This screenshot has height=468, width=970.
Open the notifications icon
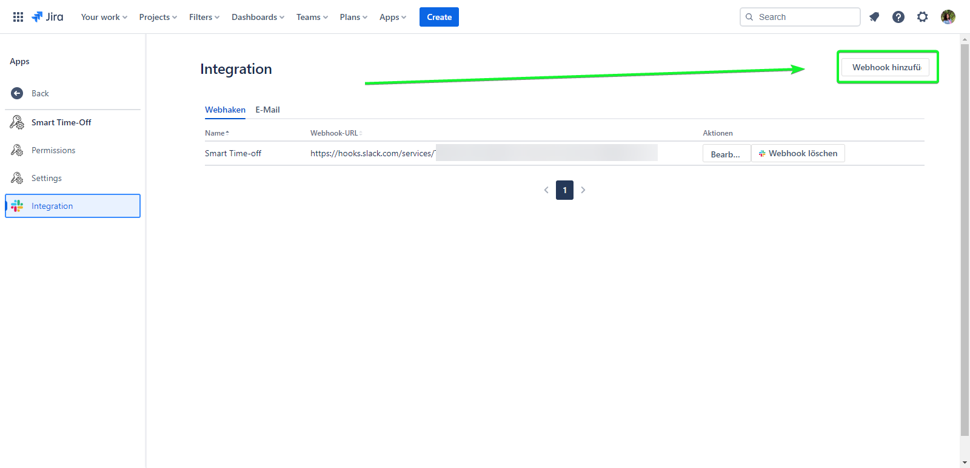pyautogui.click(x=874, y=17)
